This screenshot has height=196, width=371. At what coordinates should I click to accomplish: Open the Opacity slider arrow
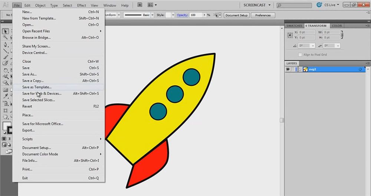point(204,15)
